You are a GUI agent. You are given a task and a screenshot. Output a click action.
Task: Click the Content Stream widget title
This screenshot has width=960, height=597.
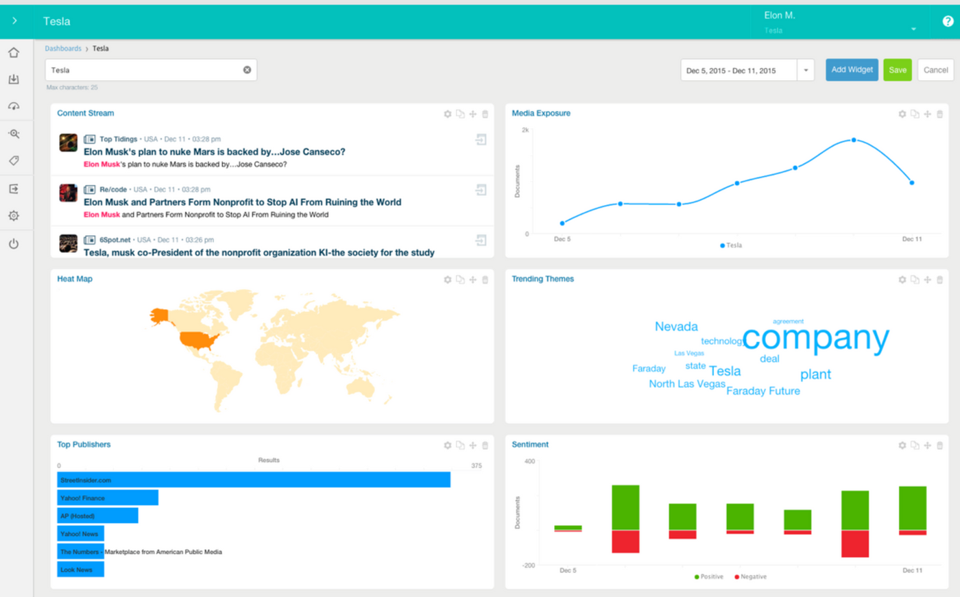86,113
